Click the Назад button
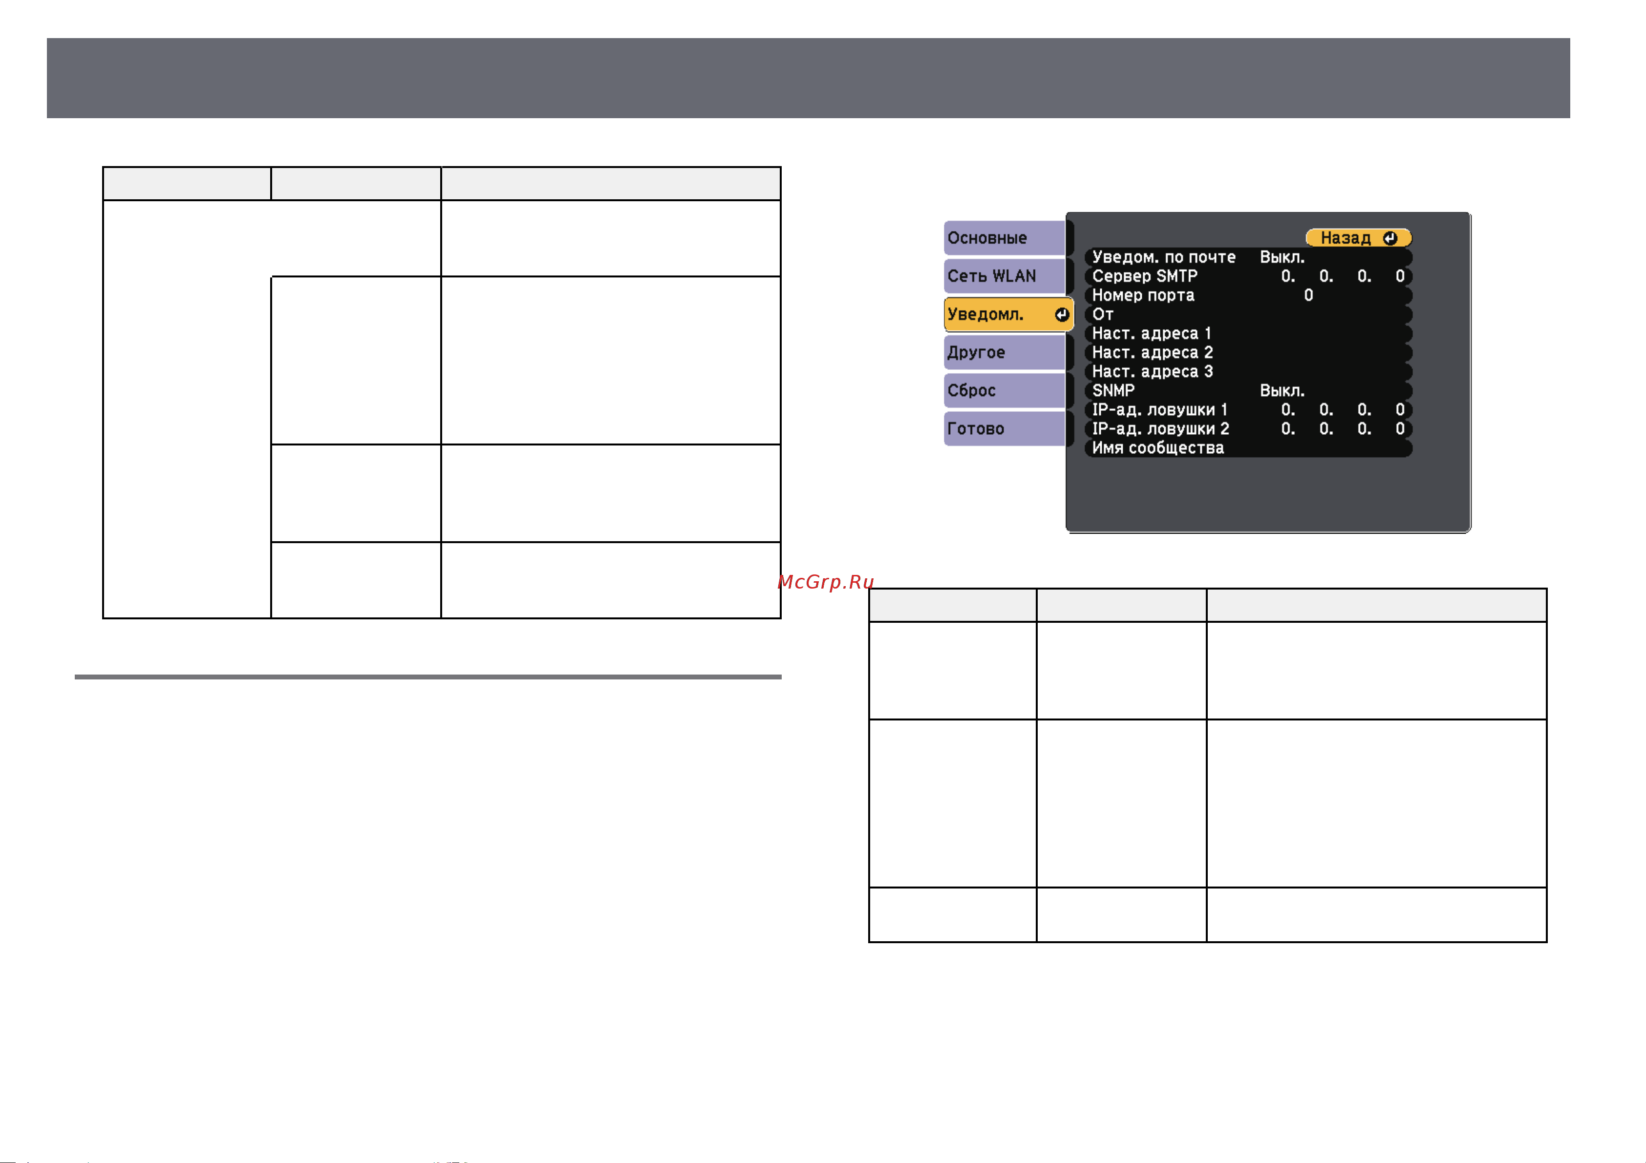 (x=1359, y=238)
